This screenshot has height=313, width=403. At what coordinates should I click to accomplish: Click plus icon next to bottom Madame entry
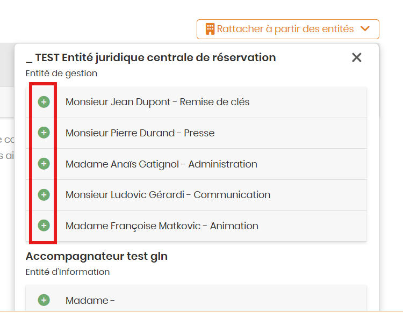[44, 300]
